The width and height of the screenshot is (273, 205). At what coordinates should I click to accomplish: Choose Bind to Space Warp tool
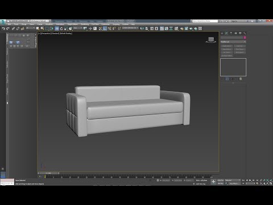(22, 28)
